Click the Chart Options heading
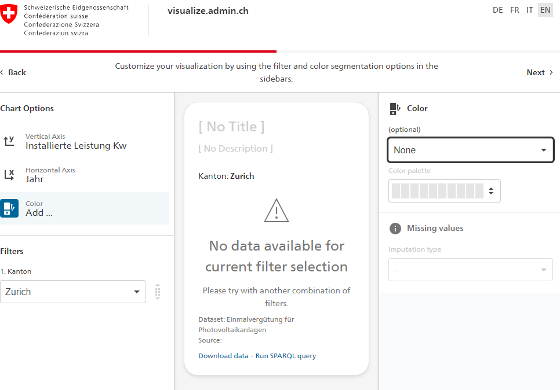 click(x=27, y=108)
